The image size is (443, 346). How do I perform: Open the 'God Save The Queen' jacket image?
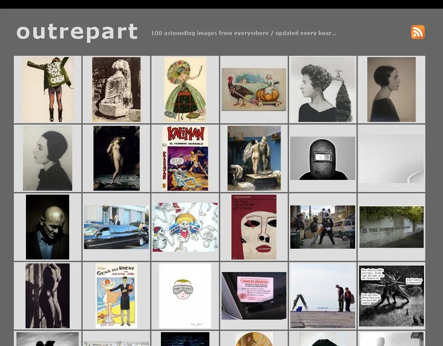(48, 89)
